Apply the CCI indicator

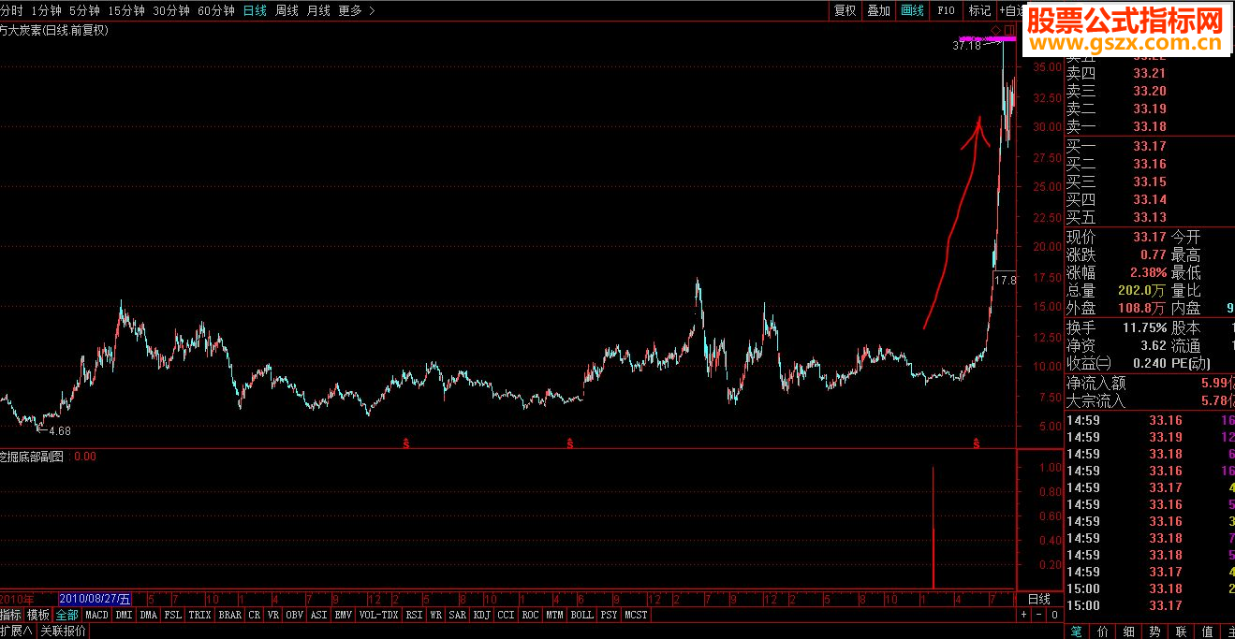[x=506, y=615]
